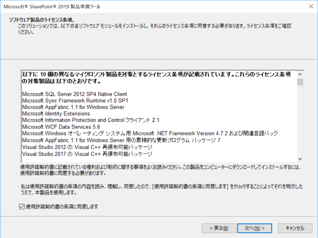The image size is (318, 238).
Task: Click Microsoft Information Protection and Control クライアント 2.1
Action: (91, 120)
